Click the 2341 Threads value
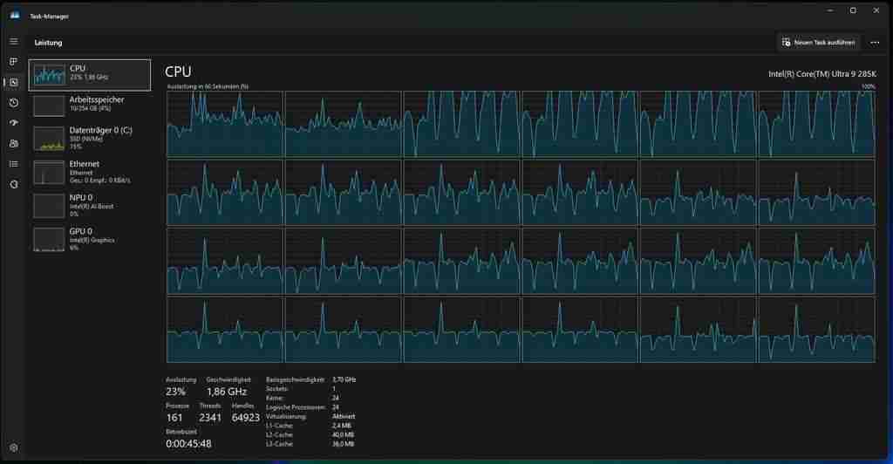 coord(210,418)
